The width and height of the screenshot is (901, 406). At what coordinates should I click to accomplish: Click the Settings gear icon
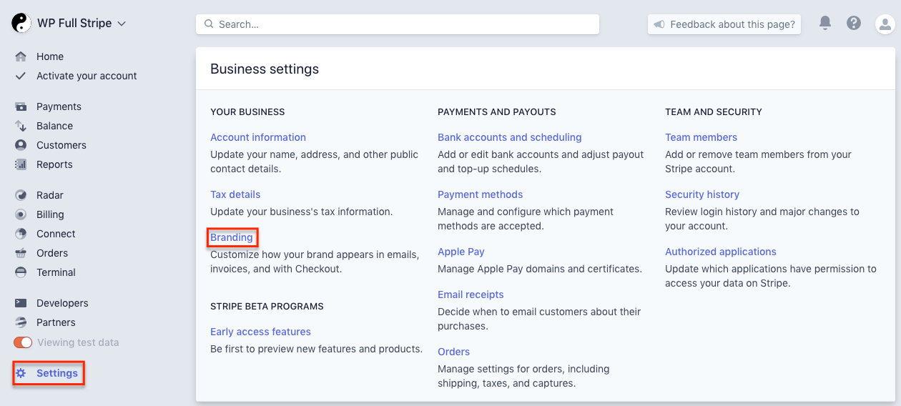point(21,373)
